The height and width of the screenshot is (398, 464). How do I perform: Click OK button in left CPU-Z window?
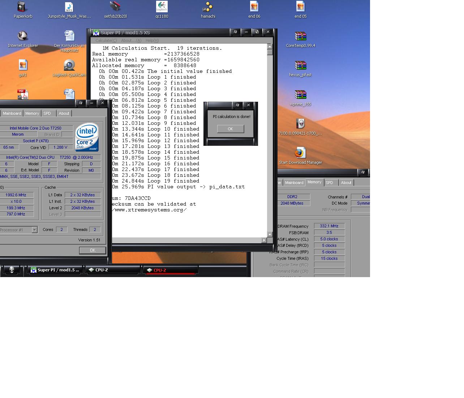[93, 250]
